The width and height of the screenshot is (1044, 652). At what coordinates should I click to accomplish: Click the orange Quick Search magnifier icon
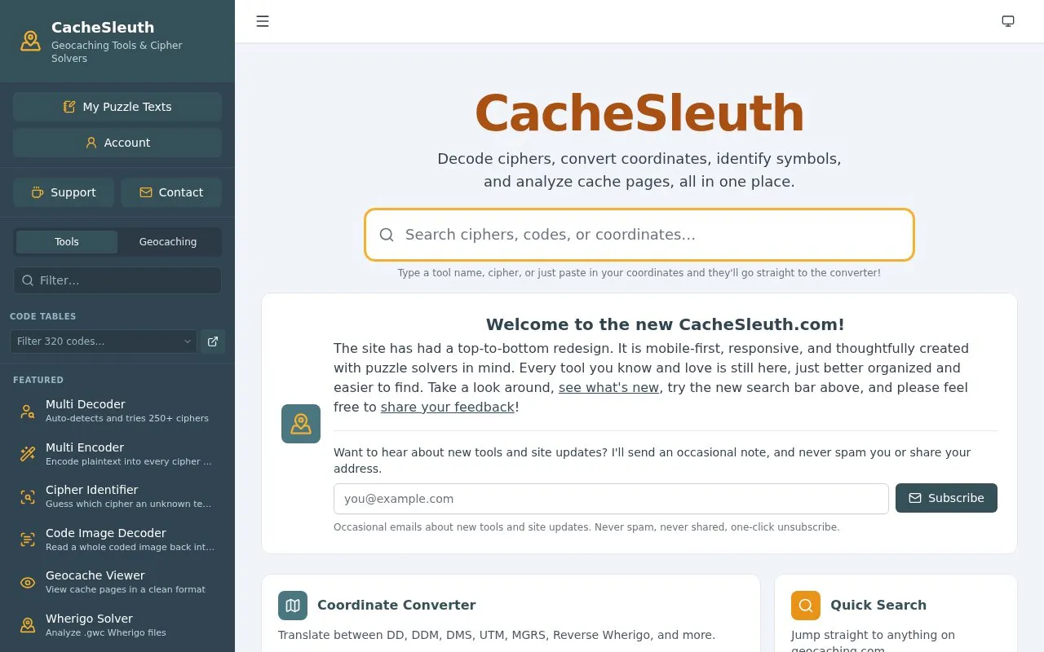[806, 606]
